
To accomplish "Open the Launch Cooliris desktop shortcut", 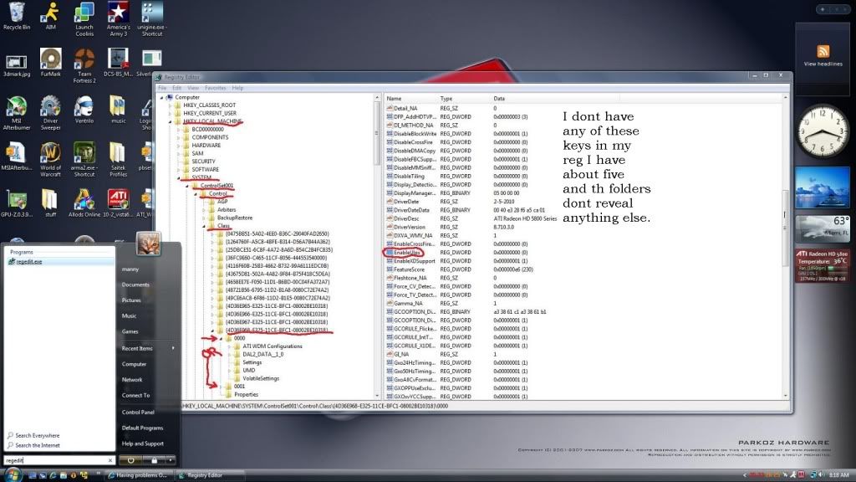I will [84, 19].
